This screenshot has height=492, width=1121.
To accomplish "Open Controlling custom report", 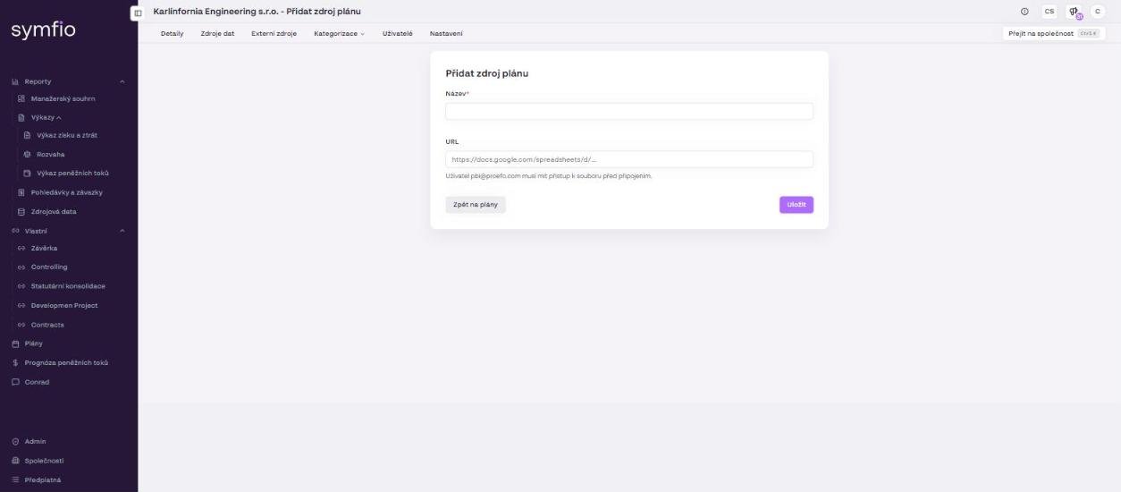I will [x=49, y=267].
